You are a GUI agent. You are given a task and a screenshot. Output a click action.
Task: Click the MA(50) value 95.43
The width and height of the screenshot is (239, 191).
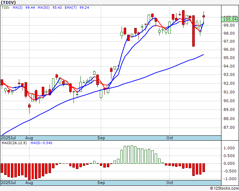pos(57,8)
